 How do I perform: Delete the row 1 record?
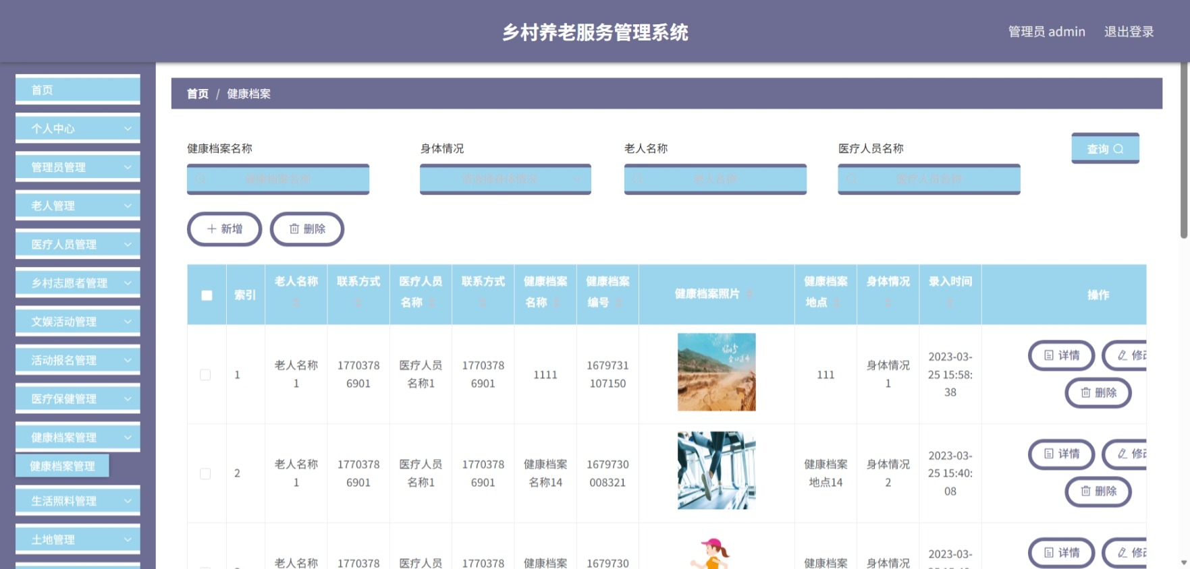(x=1098, y=392)
